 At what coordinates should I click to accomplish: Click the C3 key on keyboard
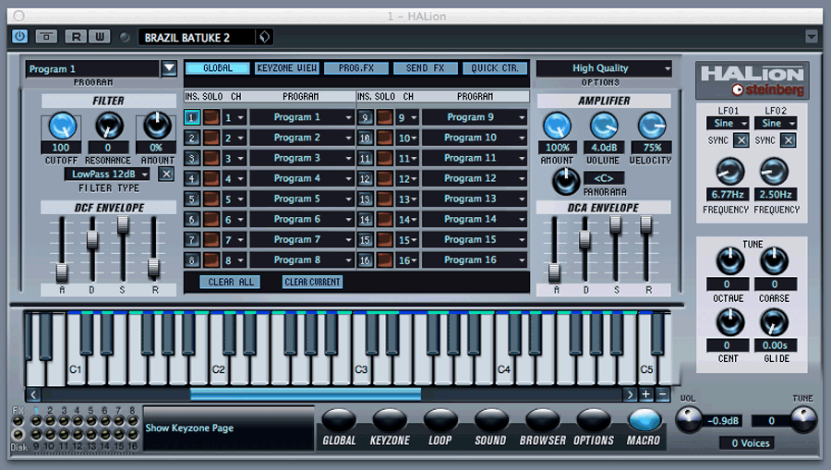point(361,369)
